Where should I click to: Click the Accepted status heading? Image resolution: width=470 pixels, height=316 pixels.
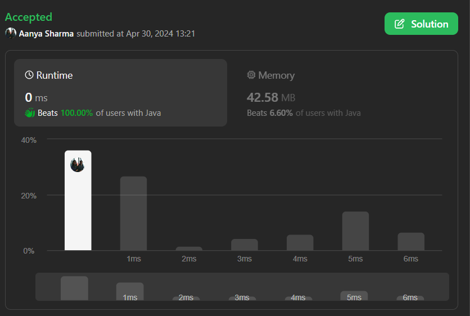(29, 17)
